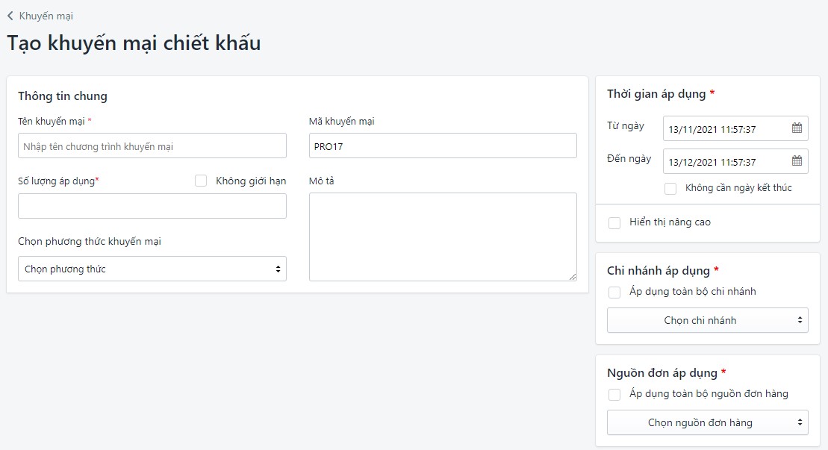Grab the resize handle of Mô tả textarea
Screen dimensions: 828x450
(573, 277)
